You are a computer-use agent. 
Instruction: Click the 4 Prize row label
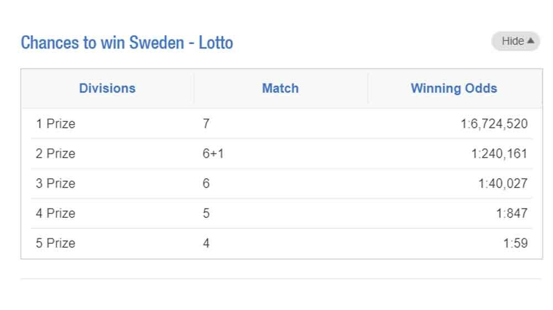click(x=55, y=213)
